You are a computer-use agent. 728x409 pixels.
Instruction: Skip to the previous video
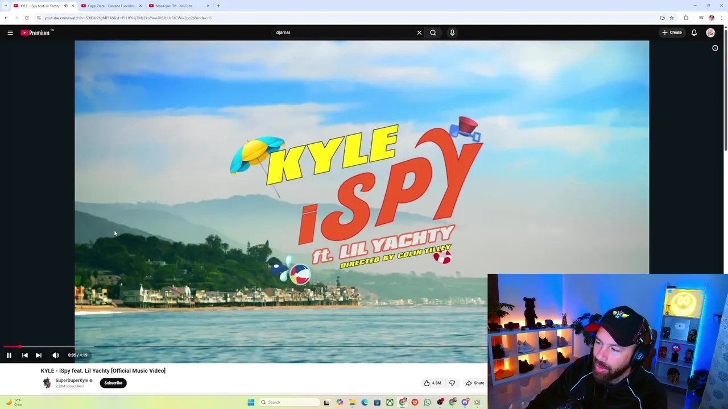pos(25,355)
